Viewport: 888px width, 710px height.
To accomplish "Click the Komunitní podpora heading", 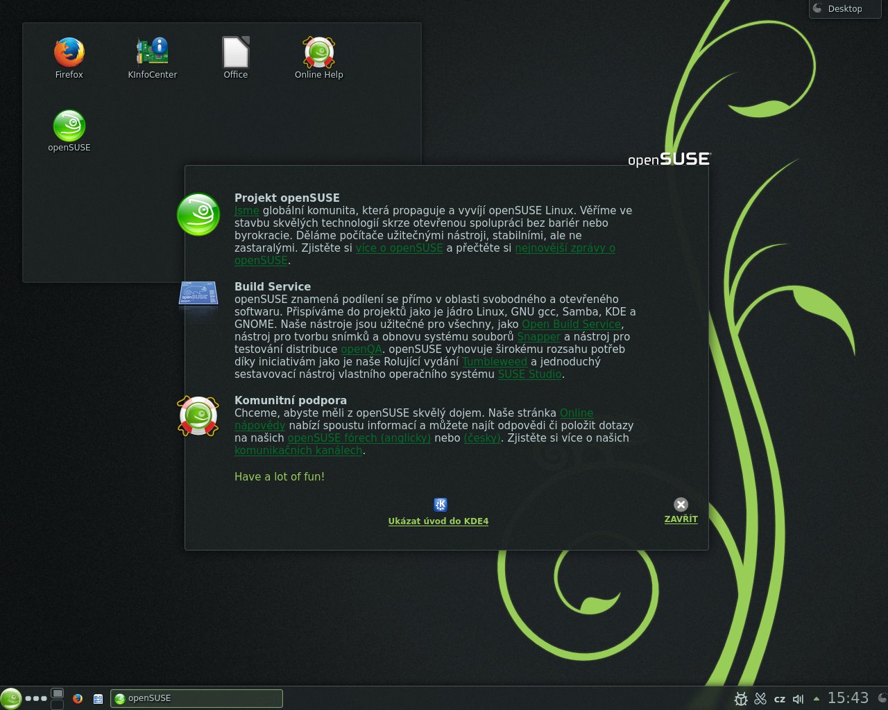I will 291,401.
